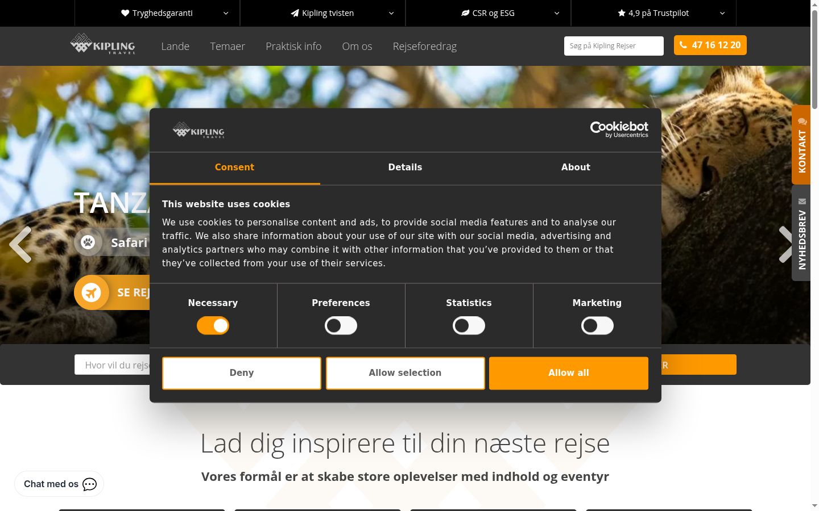Click the speech bubble icon in Chat med os

pyautogui.click(x=90, y=484)
